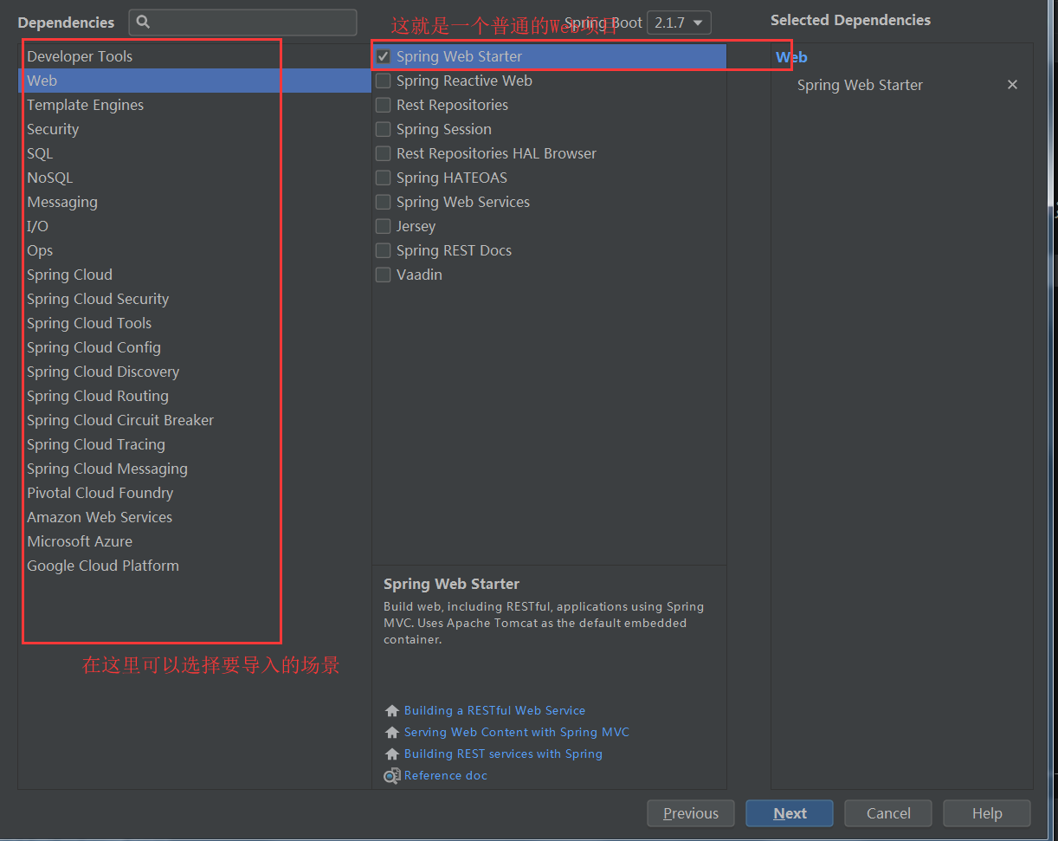This screenshot has width=1058, height=841.
Task: Select the NoSQL category
Action: pos(195,178)
